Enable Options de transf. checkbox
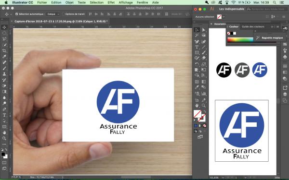289x180 pixels. pos(63,14)
